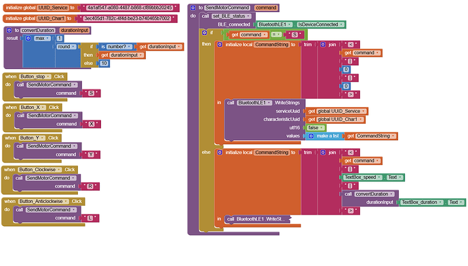Select collapsed BluetoothLE1.WriteSt... block in else branch
468x266 pixels.
(x=258, y=219)
